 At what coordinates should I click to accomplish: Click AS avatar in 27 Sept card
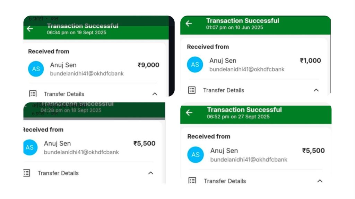click(x=196, y=155)
